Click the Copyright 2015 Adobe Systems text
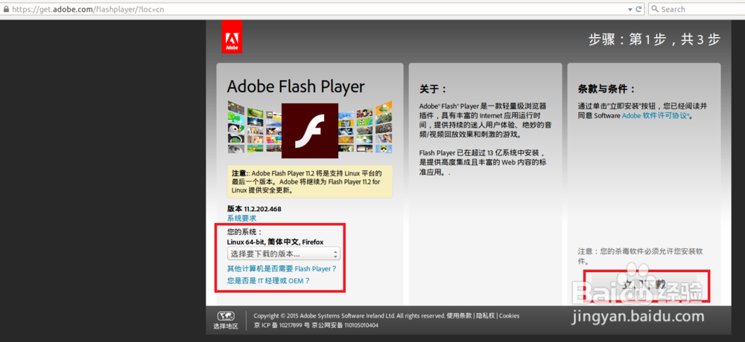This screenshot has height=342, width=745. click(349, 316)
